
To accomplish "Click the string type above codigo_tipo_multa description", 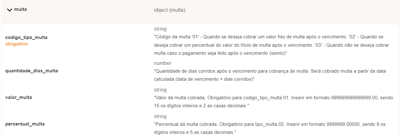I will coord(160,29).
